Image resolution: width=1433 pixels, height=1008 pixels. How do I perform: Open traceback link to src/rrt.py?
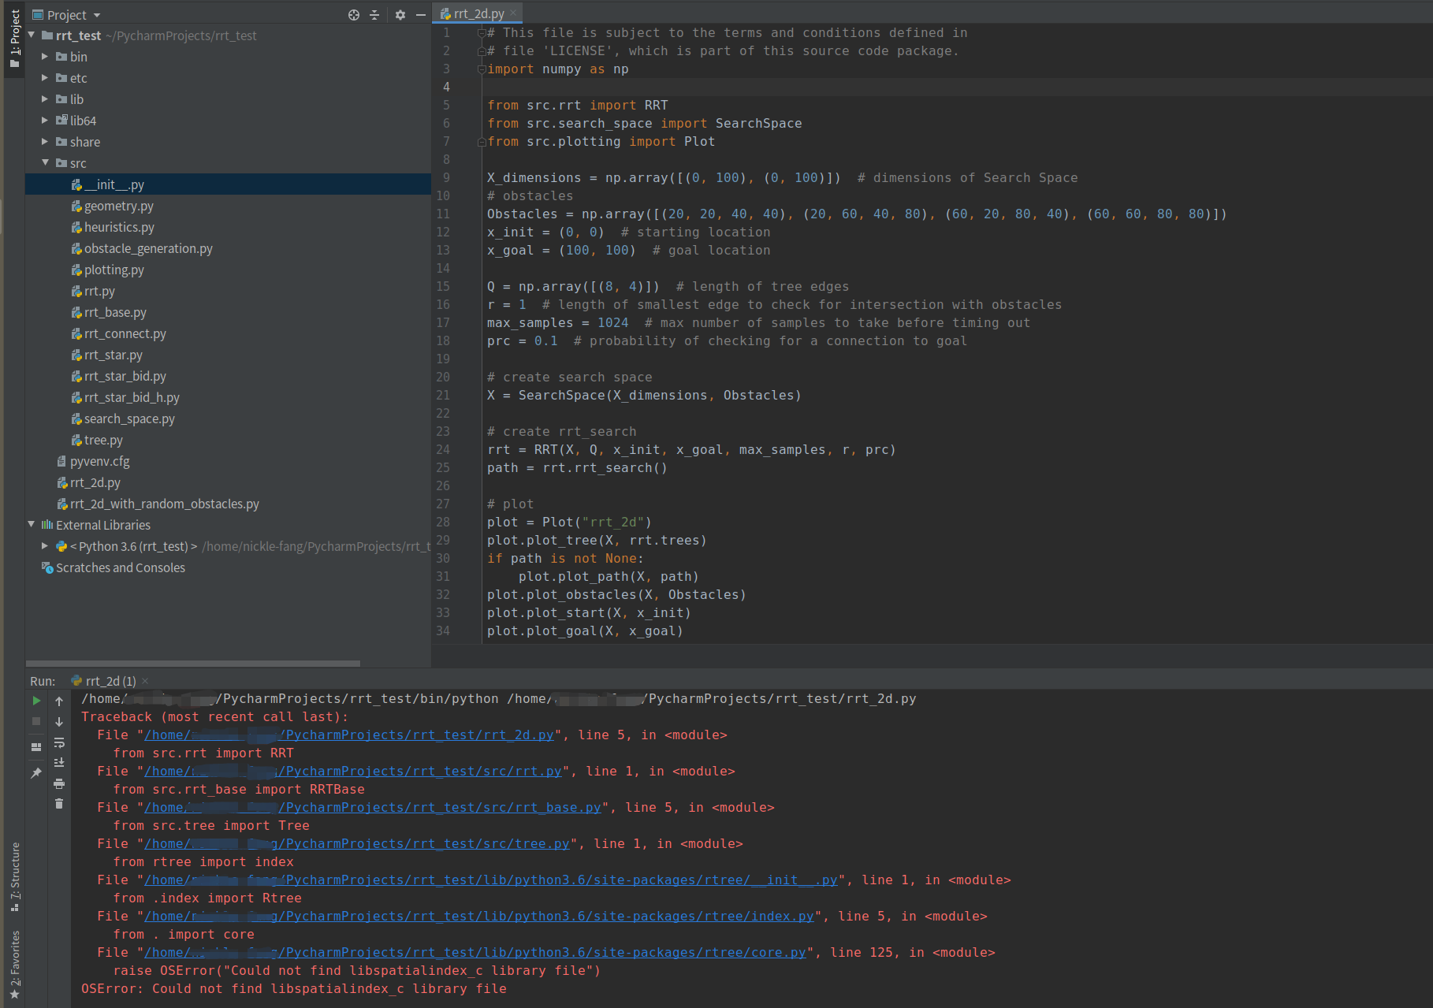point(353,771)
